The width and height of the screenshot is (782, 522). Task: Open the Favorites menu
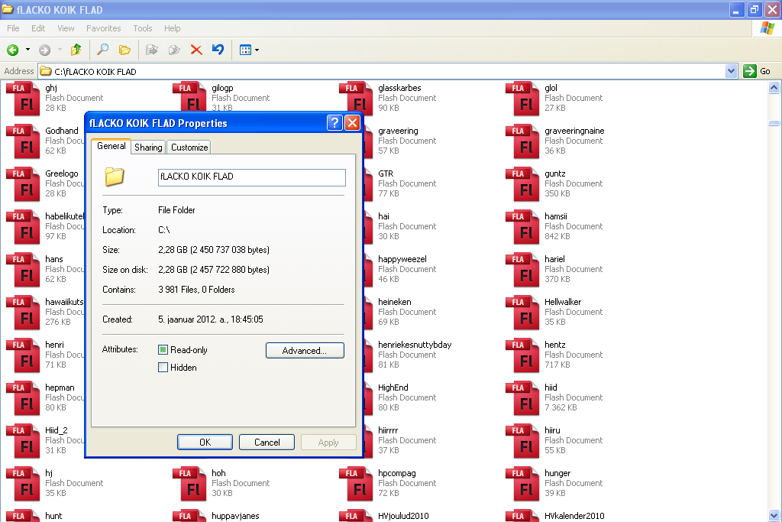coord(104,28)
